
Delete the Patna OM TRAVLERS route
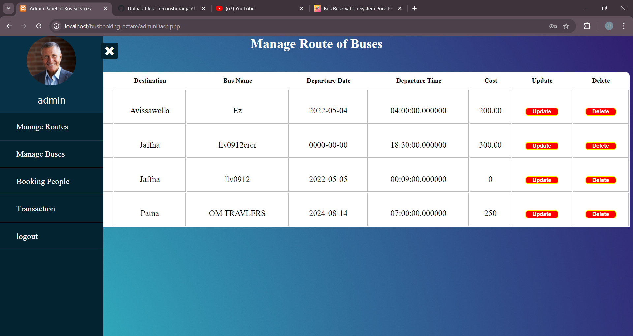(x=600, y=214)
